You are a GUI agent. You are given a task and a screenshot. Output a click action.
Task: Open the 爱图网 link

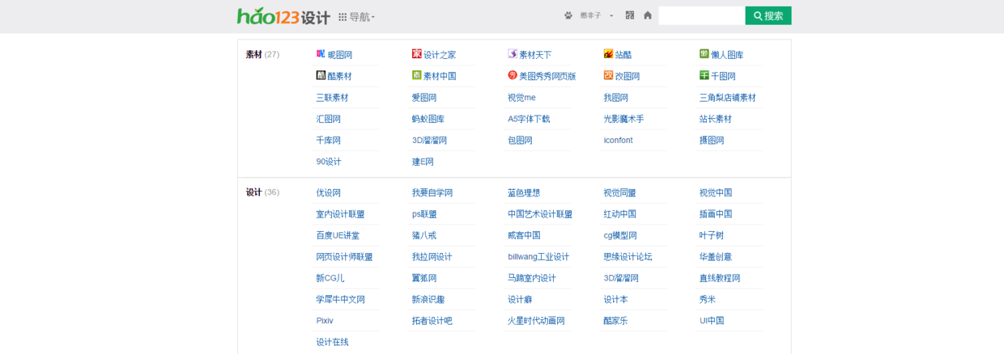pos(424,97)
